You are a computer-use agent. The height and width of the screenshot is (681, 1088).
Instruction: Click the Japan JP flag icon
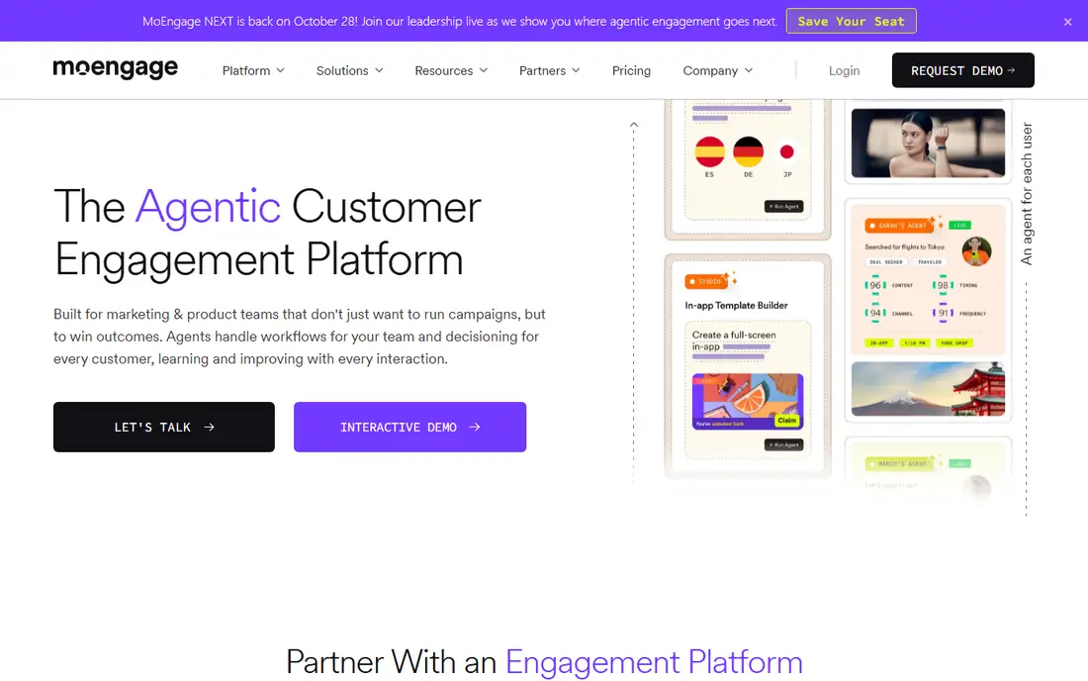(x=786, y=152)
